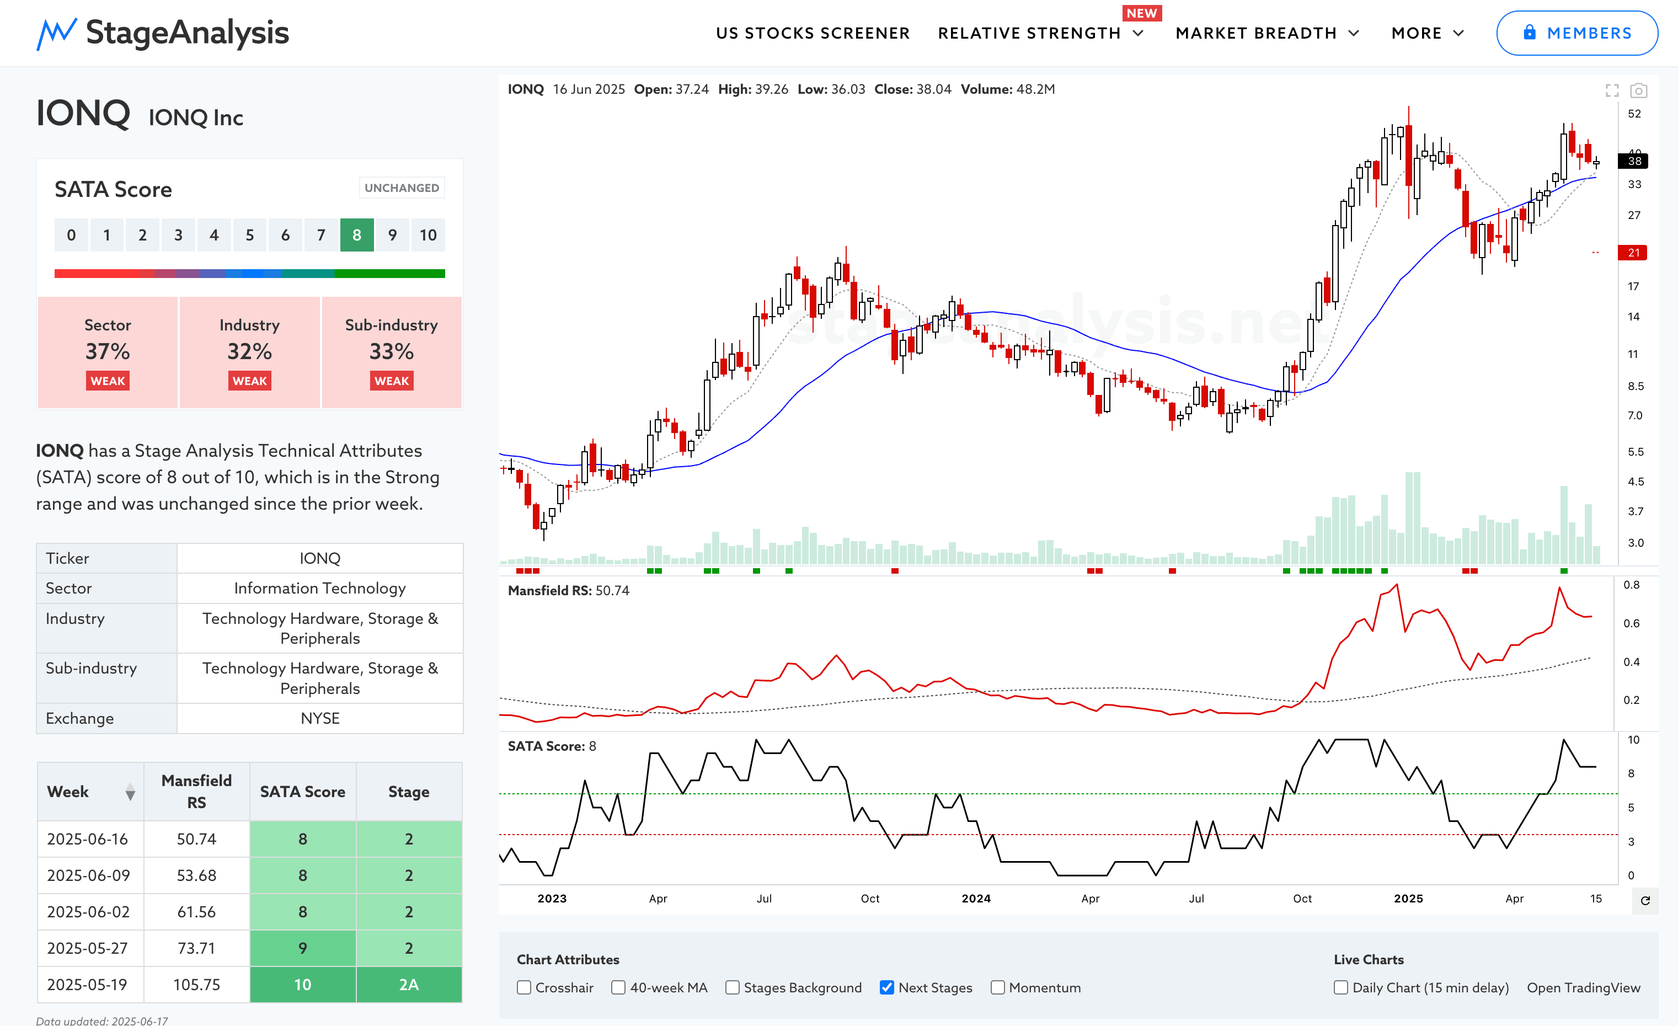Click the NEW badge on Relative Strength
Screen dimensions: 1678x1026
click(x=1141, y=13)
